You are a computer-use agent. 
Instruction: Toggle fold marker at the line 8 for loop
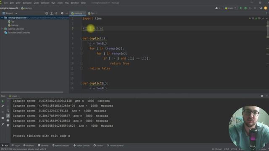click(82, 53)
